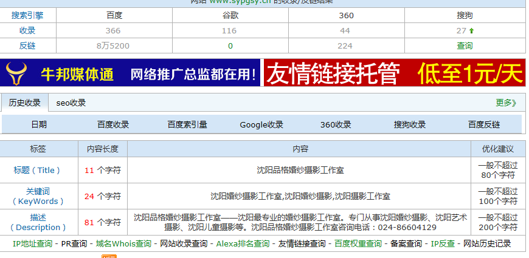Viewport: 529px width, 258px height.
Task: Open the 友情链接托管 red advertisement banner
Action: (x=395, y=73)
